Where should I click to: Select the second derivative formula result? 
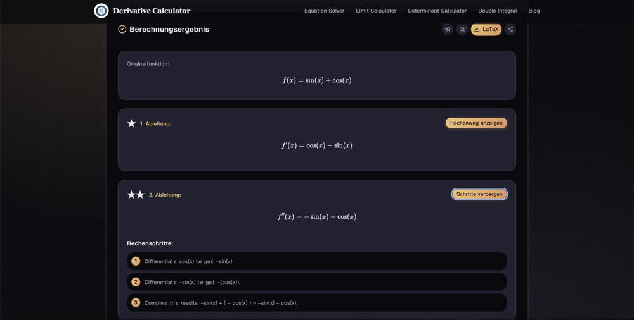point(317,216)
